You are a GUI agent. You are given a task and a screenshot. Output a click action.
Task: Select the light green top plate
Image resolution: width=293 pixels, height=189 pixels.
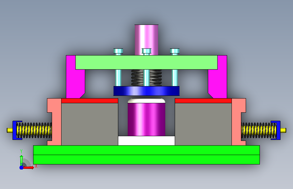(x=147, y=62)
